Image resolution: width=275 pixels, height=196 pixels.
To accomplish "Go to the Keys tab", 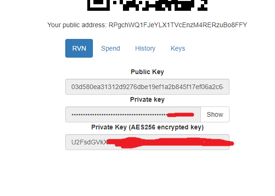I will tap(178, 48).
